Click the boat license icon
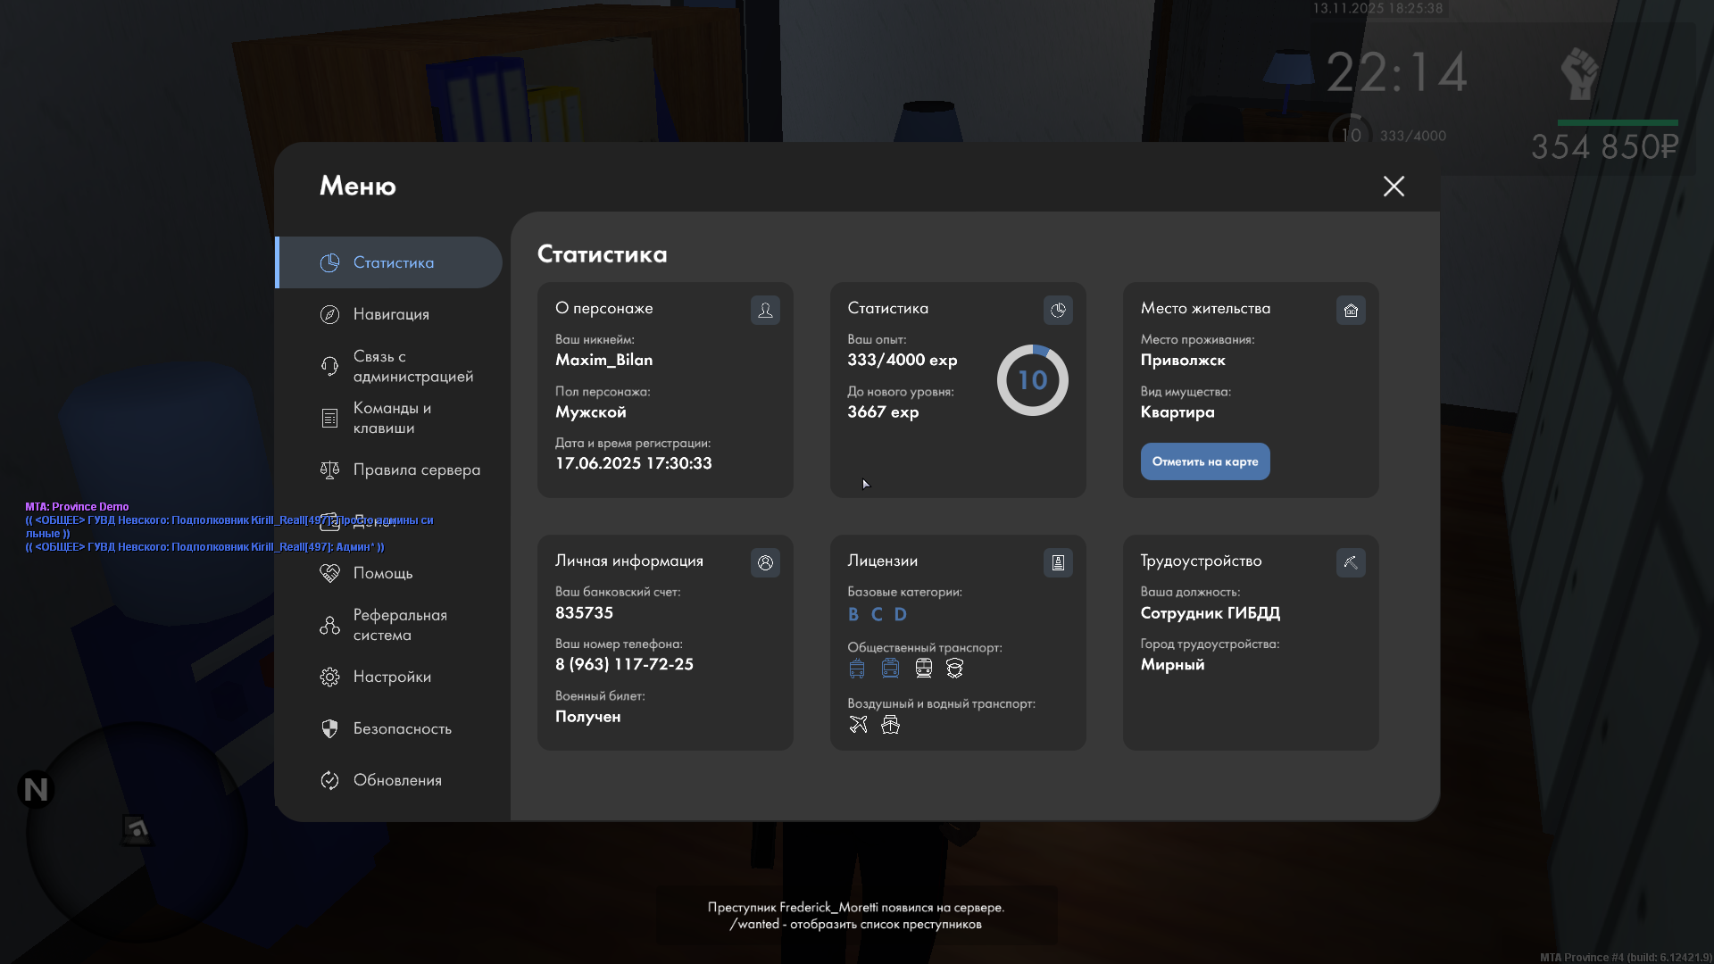Screen dimensions: 1714x964 pos(890,724)
